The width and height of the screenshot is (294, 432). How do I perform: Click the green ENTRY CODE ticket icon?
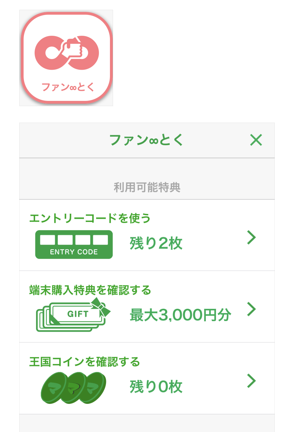coord(74,245)
